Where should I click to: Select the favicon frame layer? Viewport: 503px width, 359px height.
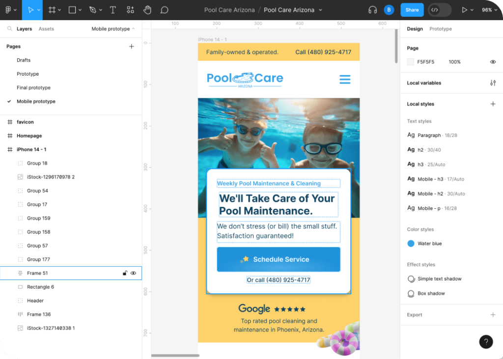pos(71,122)
